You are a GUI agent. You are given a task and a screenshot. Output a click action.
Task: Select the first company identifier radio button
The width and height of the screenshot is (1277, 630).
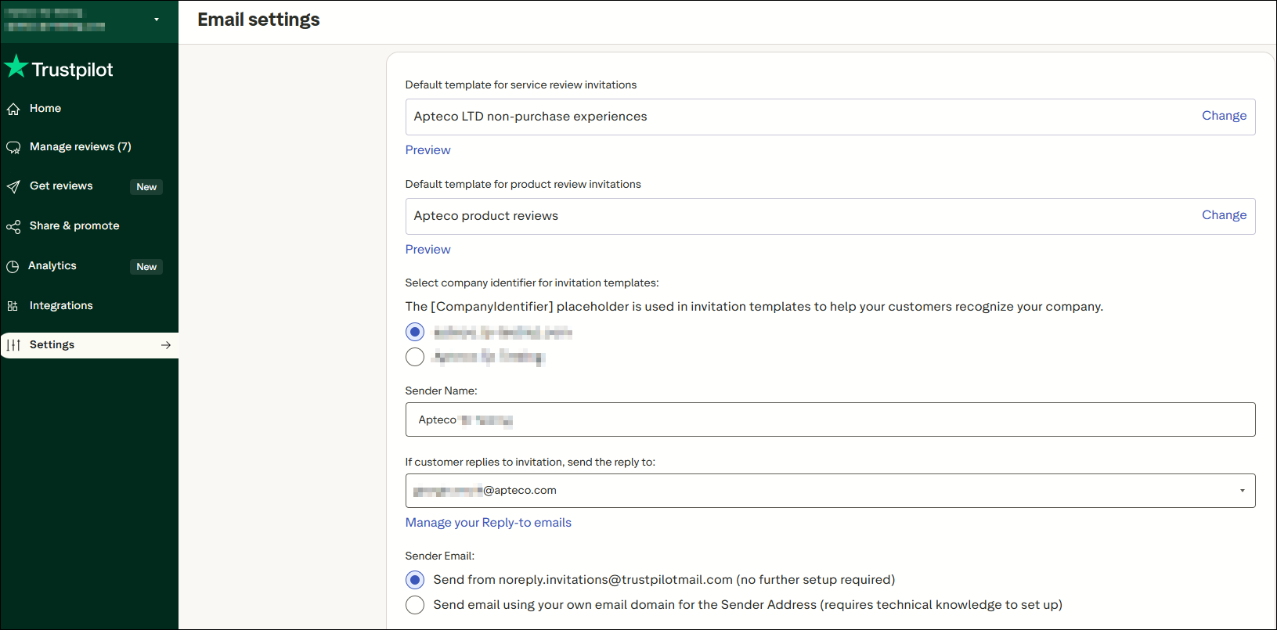(415, 332)
